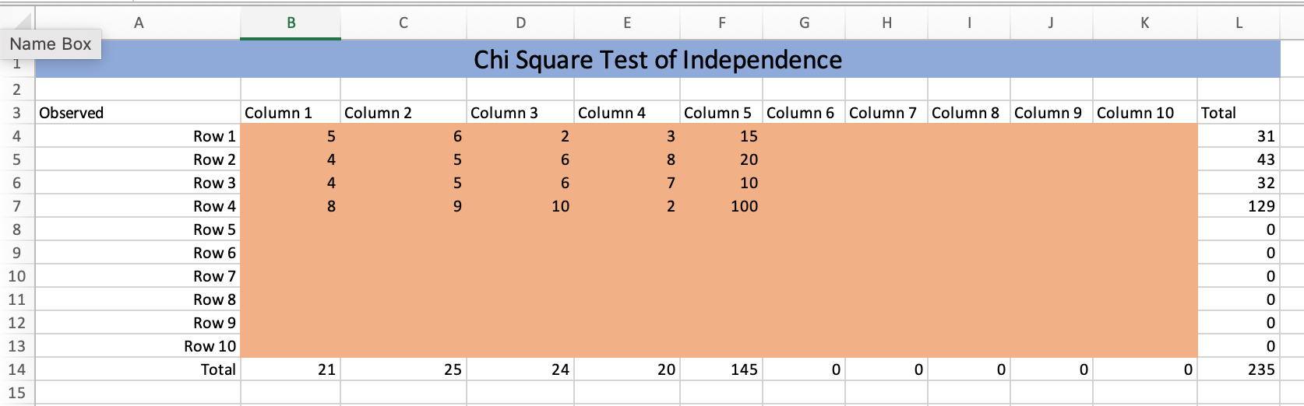Click the Column 3 header label cell
1304x406 pixels.
[520, 113]
